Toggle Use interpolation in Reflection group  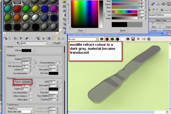coord(30,73)
